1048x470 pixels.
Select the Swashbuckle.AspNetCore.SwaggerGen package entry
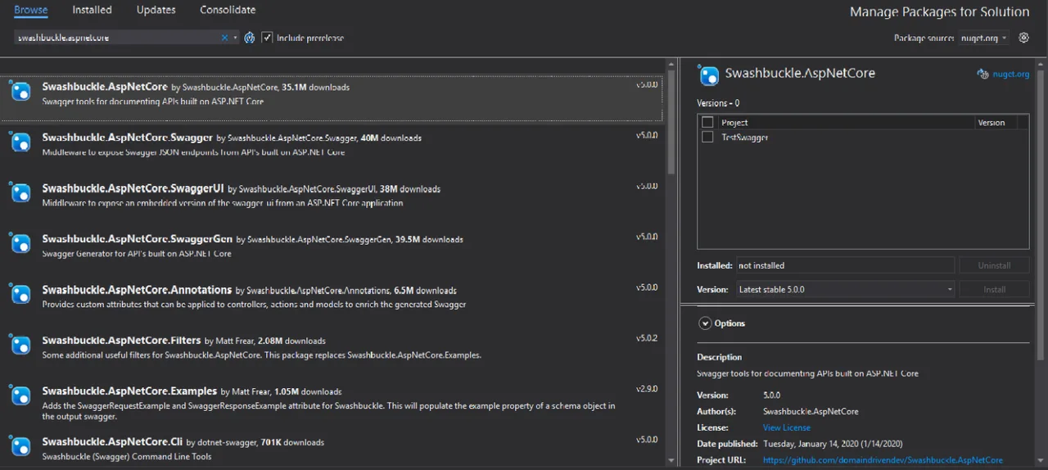pyautogui.click(x=333, y=246)
